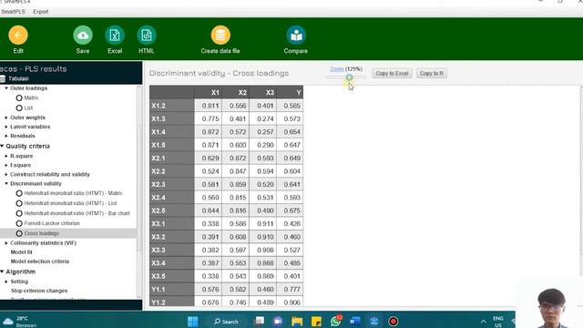Viewport: 583px width, 328px height.
Task: Adjust the table zoom slider handle
Action: point(349,77)
